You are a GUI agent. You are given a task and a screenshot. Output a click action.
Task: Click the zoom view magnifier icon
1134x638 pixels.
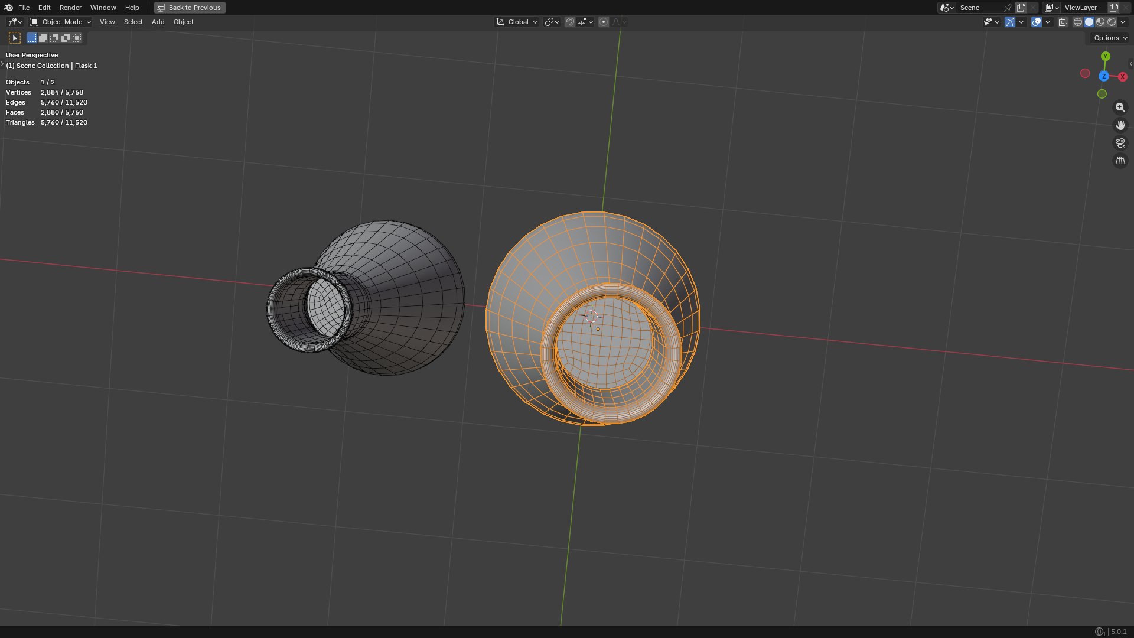(x=1120, y=108)
